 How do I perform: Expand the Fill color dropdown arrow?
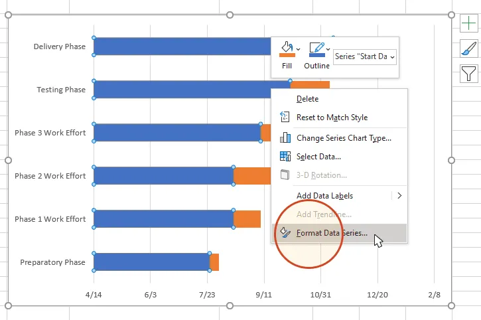pos(299,49)
